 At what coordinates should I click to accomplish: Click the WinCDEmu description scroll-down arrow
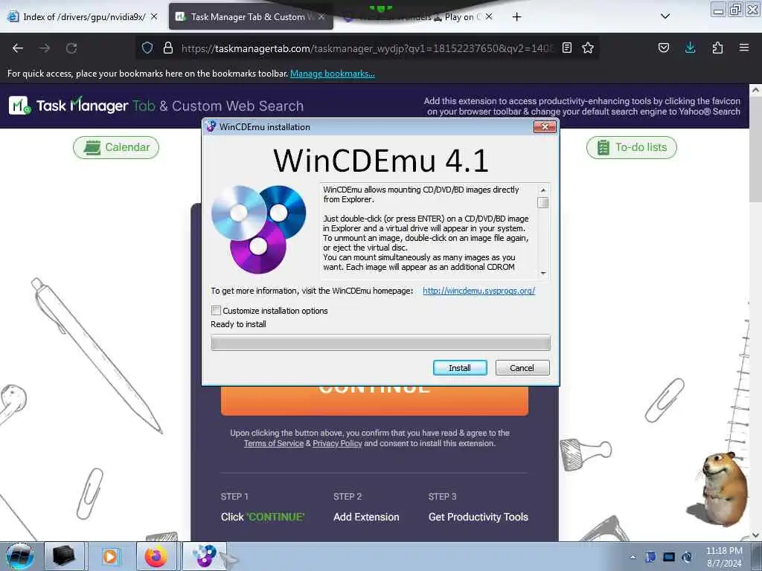(x=543, y=273)
